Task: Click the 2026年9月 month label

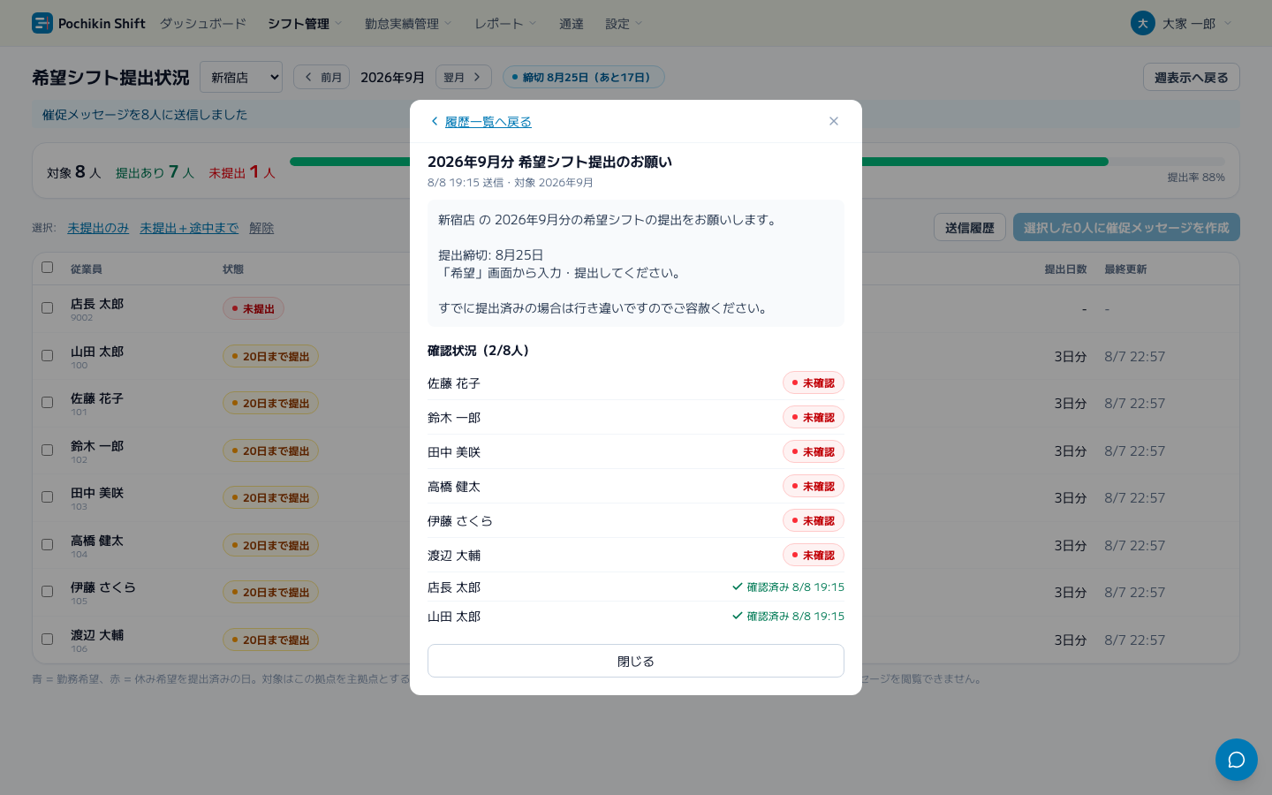Action: [392, 77]
